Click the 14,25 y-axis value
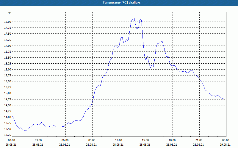 pos(7,111)
